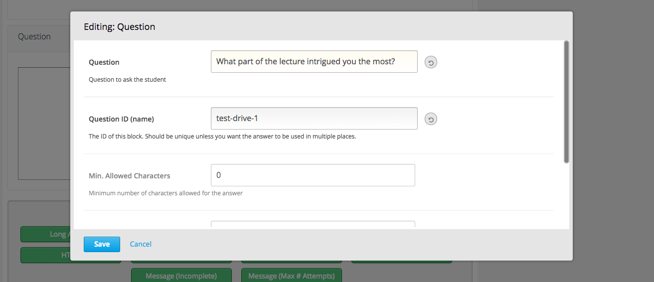Click 'Minimum number of characters allowed' help text
The height and width of the screenshot is (282, 654).
[x=165, y=193]
